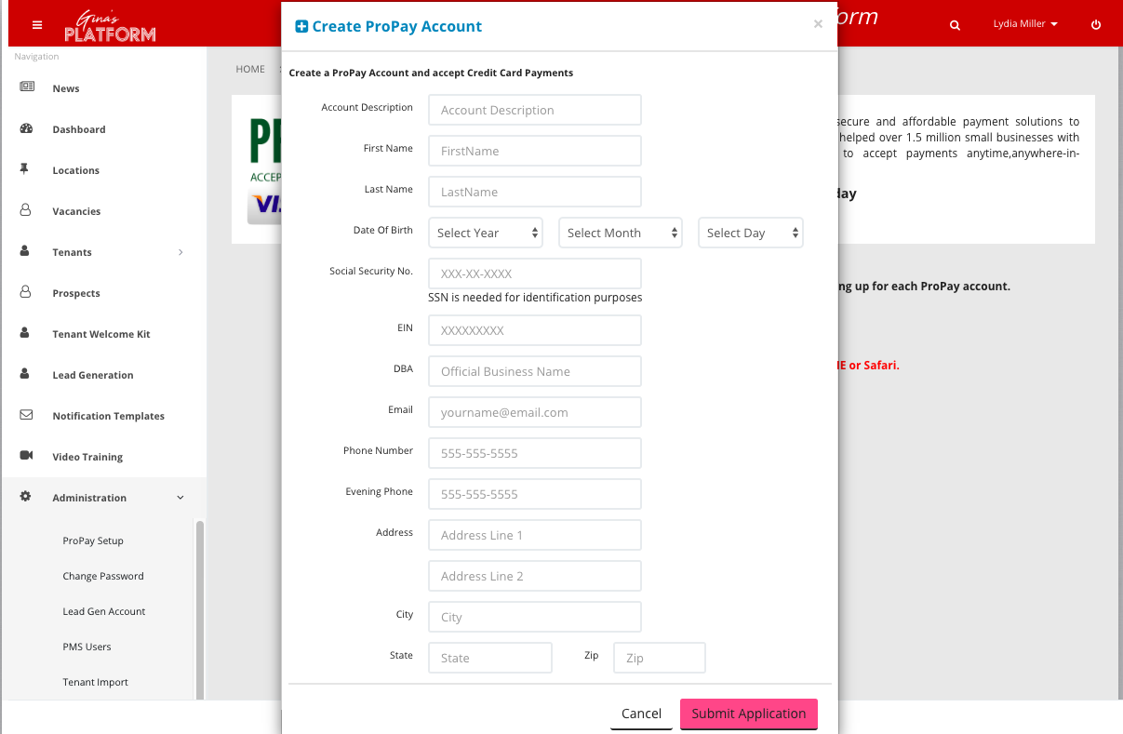Focus the City field
This screenshot has width=1123, height=734.
click(x=535, y=617)
